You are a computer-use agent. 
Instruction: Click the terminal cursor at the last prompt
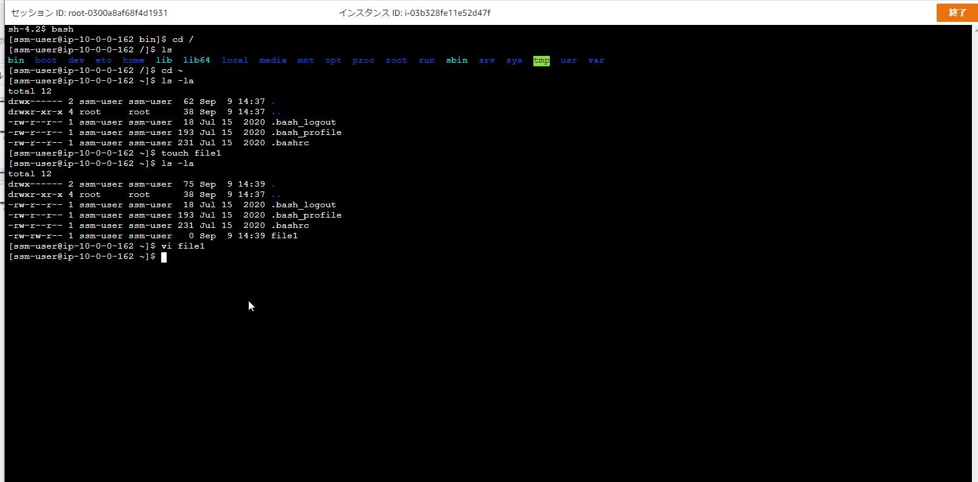point(164,257)
